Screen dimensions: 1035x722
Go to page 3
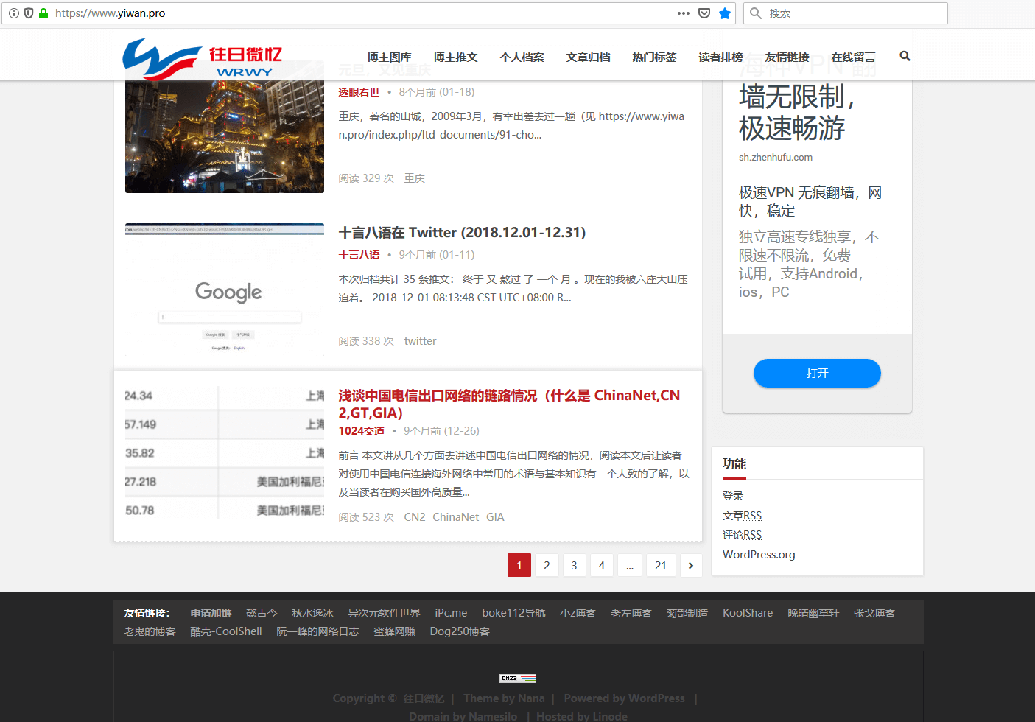574,565
